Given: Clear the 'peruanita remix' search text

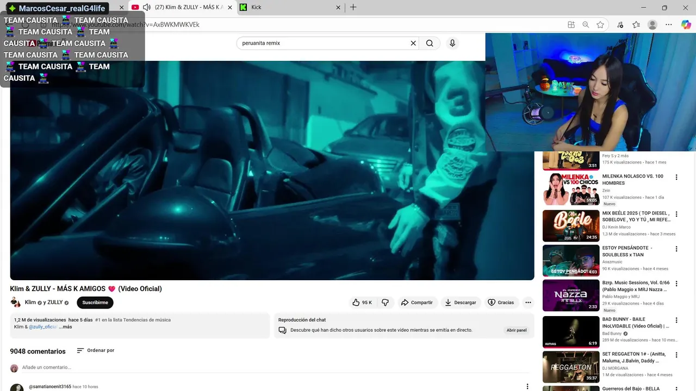Looking at the screenshot, I should [x=413, y=43].
